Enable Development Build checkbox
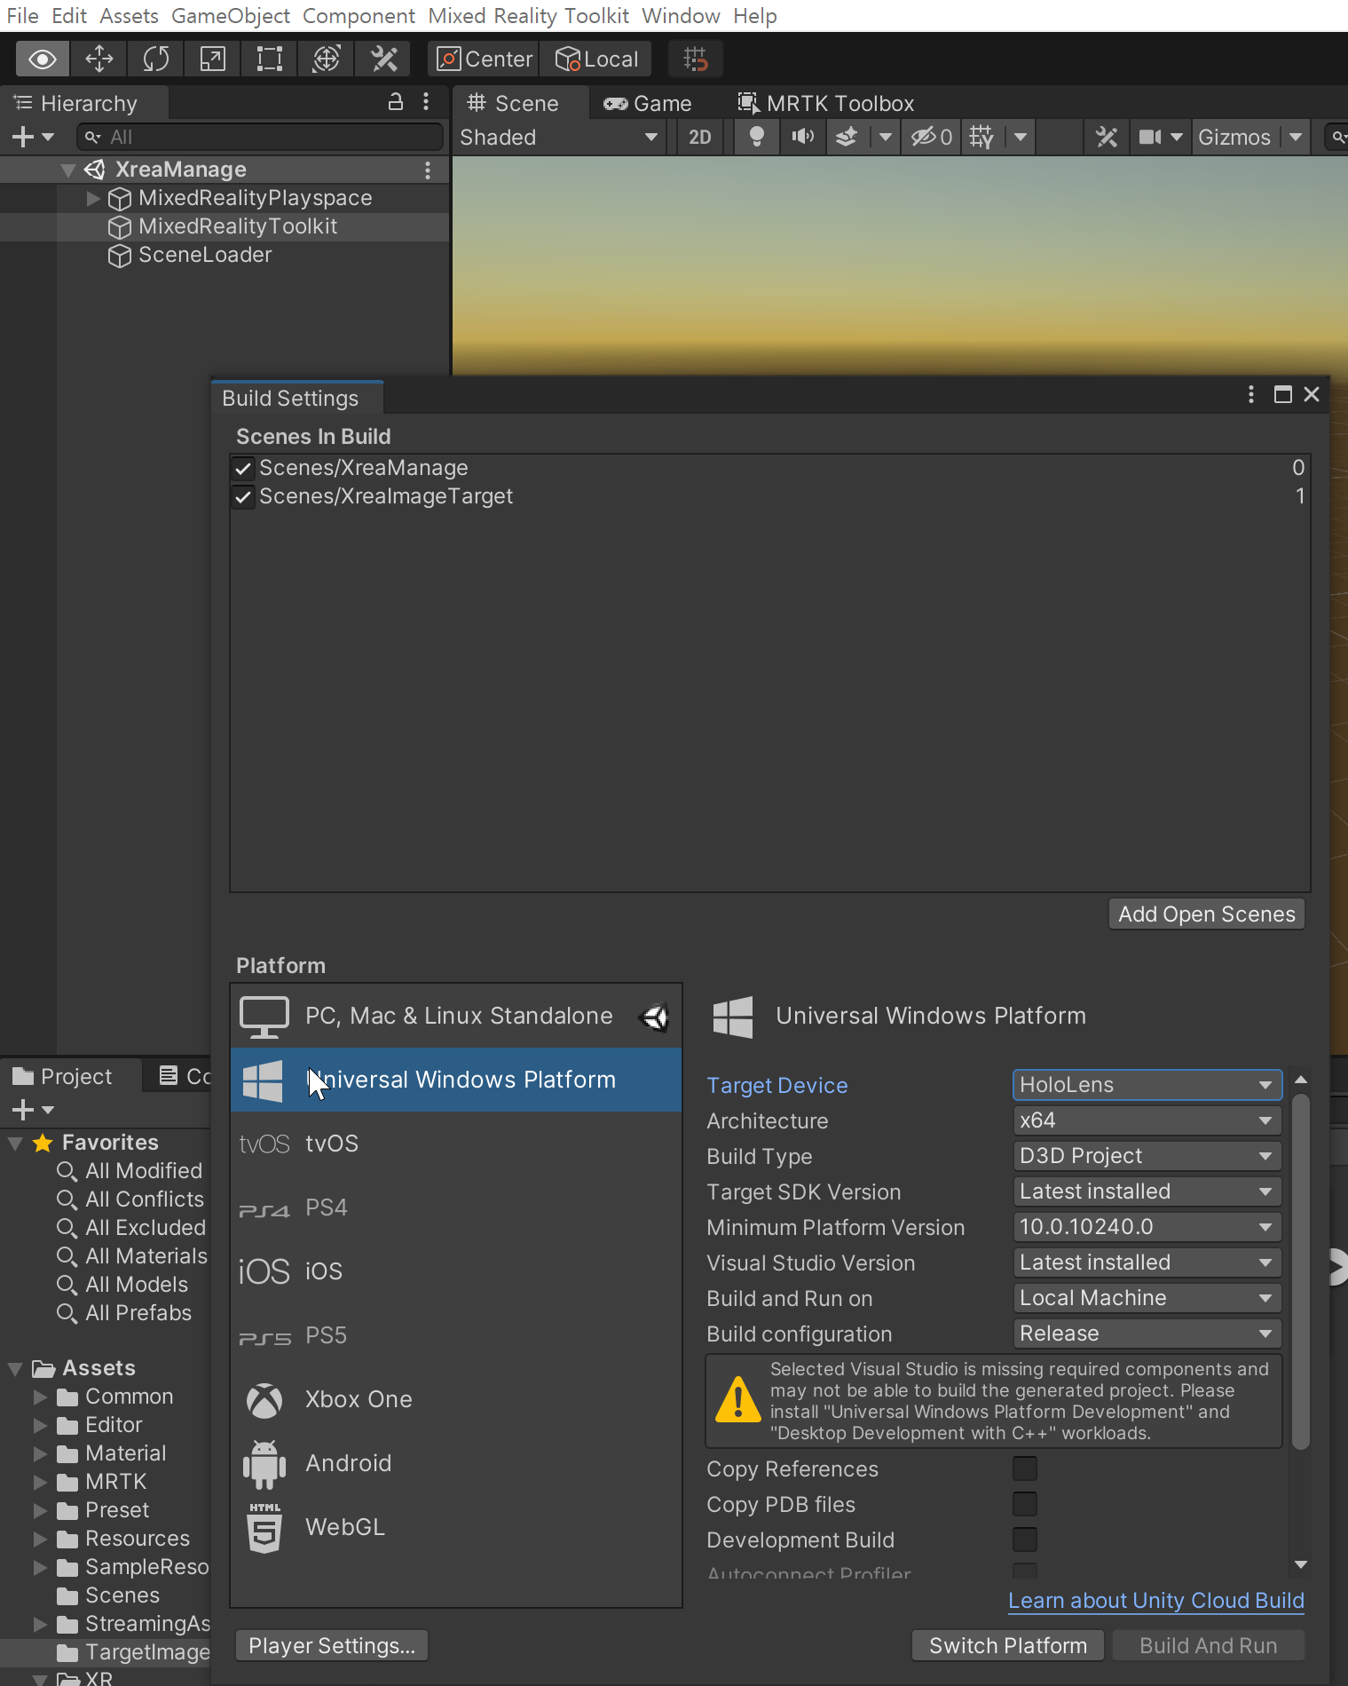This screenshot has width=1348, height=1686. click(x=1025, y=1540)
